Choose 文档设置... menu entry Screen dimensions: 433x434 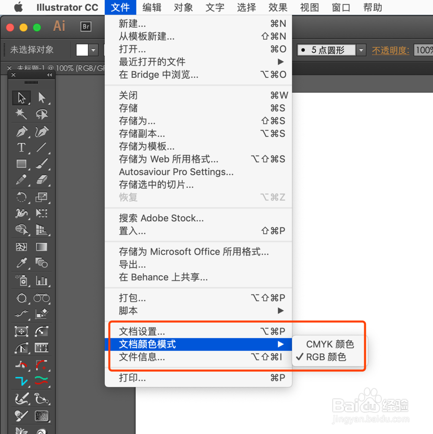(198, 331)
